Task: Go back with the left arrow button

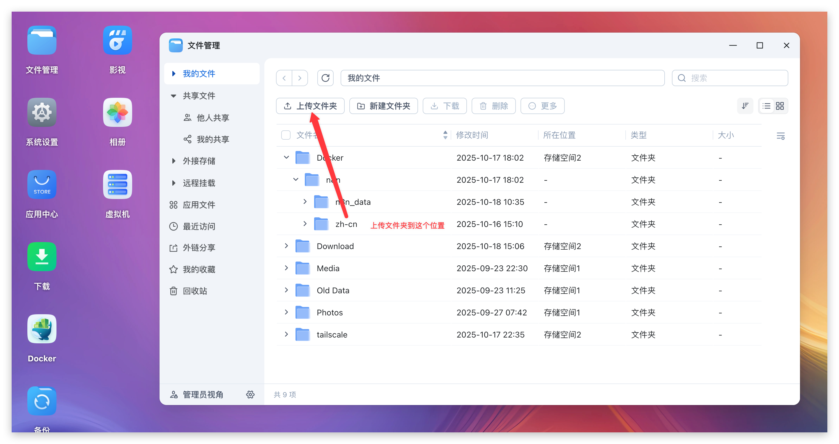Action: pyautogui.click(x=284, y=78)
